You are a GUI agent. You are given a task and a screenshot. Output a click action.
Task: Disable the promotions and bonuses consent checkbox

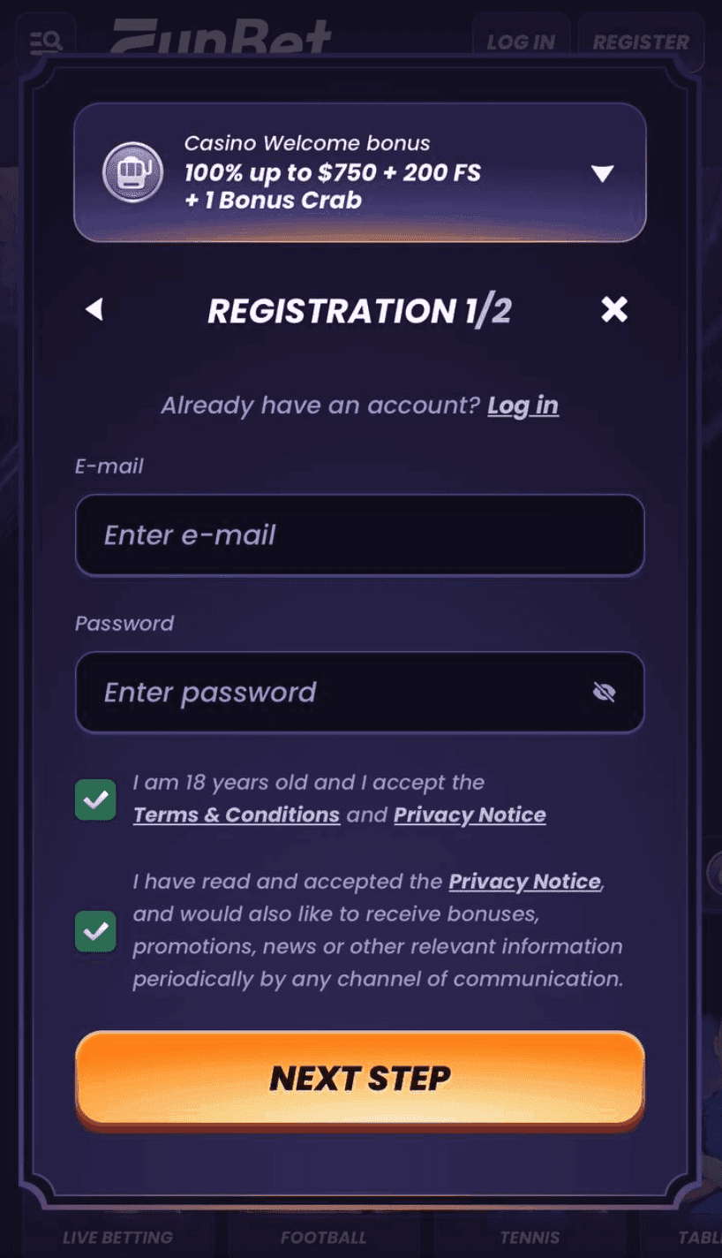click(x=95, y=932)
